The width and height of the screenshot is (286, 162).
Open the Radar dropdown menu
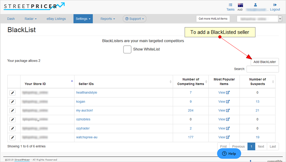click(x=31, y=19)
